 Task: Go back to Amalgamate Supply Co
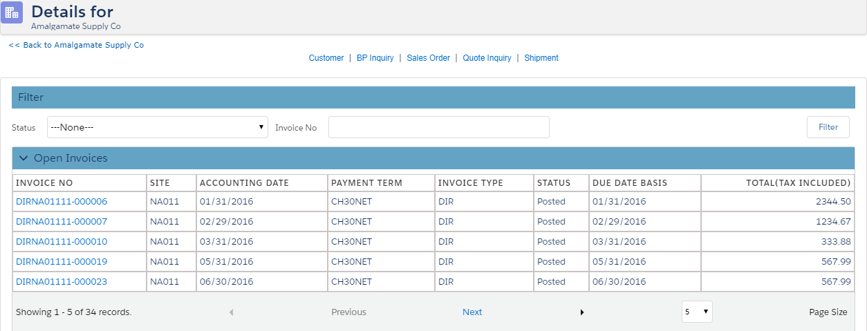click(x=76, y=45)
